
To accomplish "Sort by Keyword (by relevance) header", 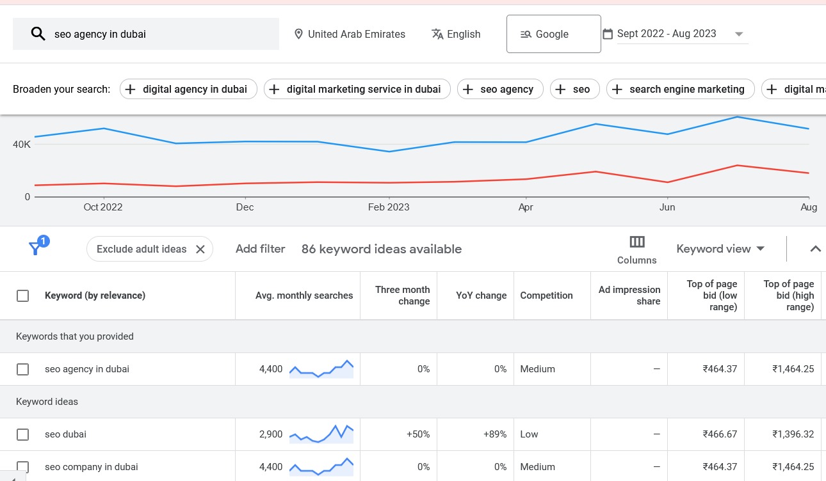I will (x=95, y=296).
